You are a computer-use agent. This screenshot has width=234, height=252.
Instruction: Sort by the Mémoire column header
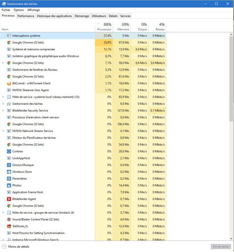tap(123, 27)
